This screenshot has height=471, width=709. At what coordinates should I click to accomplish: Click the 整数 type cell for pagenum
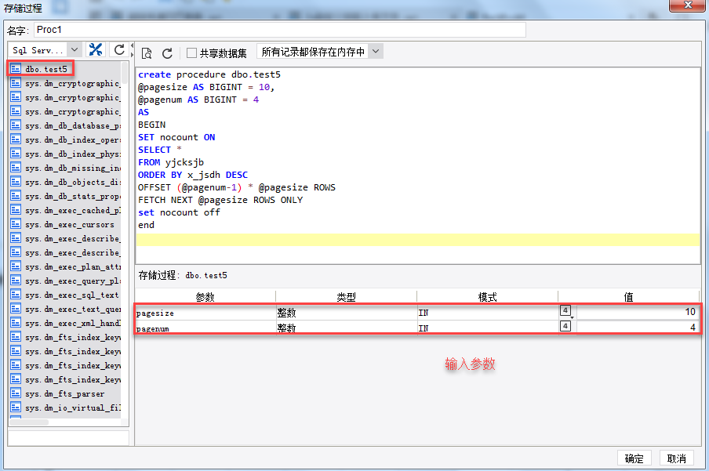(x=347, y=328)
